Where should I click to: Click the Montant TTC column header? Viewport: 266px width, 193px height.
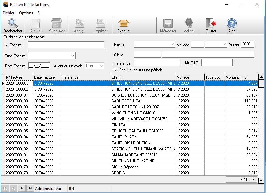click(x=241, y=77)
